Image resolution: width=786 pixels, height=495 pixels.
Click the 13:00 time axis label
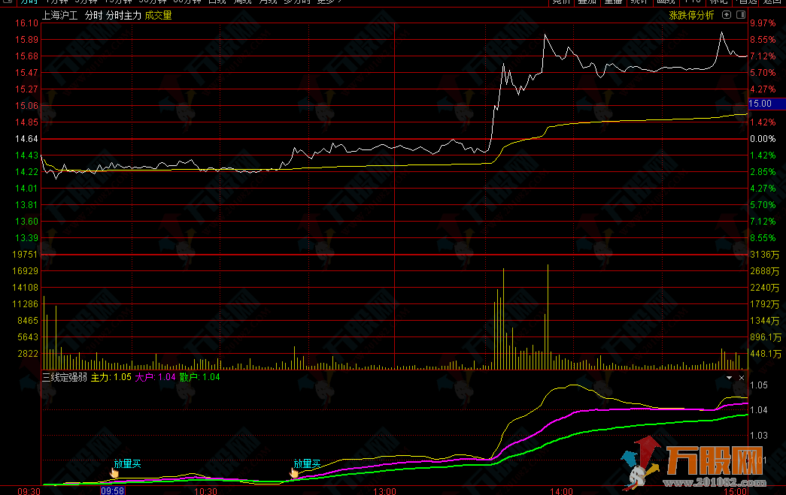[384, 491]
